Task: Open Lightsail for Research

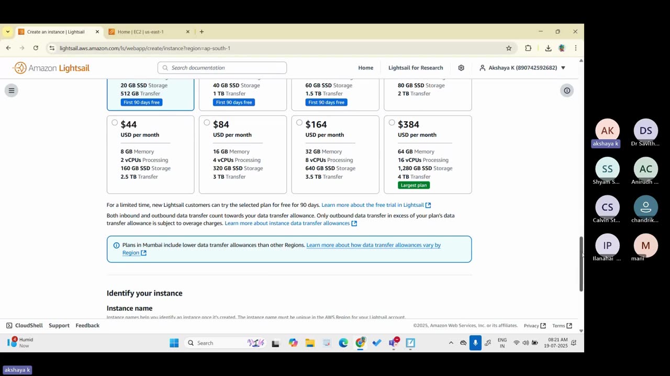Action: point(416,68)
